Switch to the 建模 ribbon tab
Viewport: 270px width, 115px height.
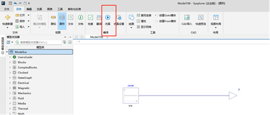[19, 9]
